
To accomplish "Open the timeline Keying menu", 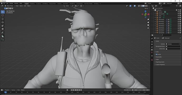I will click(x=13, y=90).
